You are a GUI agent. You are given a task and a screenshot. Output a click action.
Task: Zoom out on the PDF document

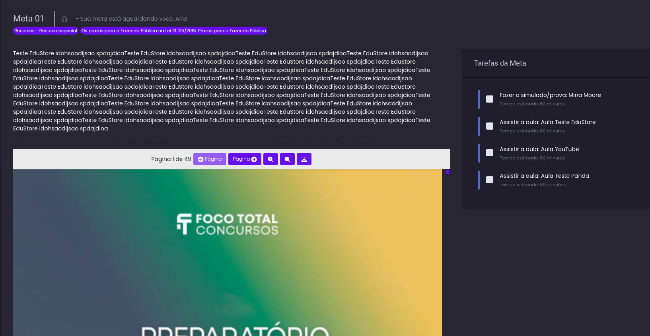287,159
